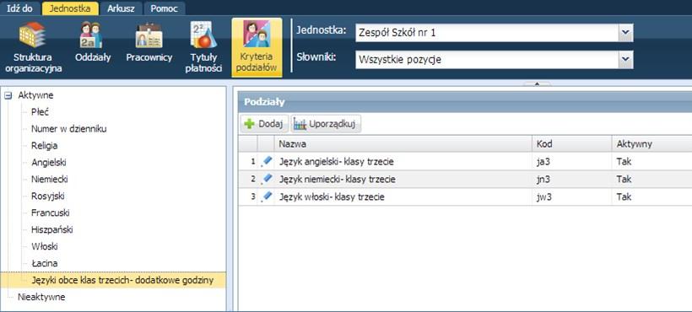The image size is (692, 312).
Task: Select Numer w dzienniku in tree
Action: pyautogui.click(x=69, y=129)
